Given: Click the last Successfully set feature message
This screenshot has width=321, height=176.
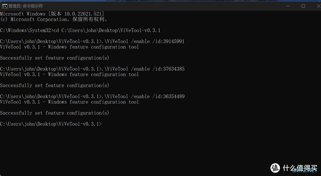Looking at the screenshot, I should tap(54, 113).
